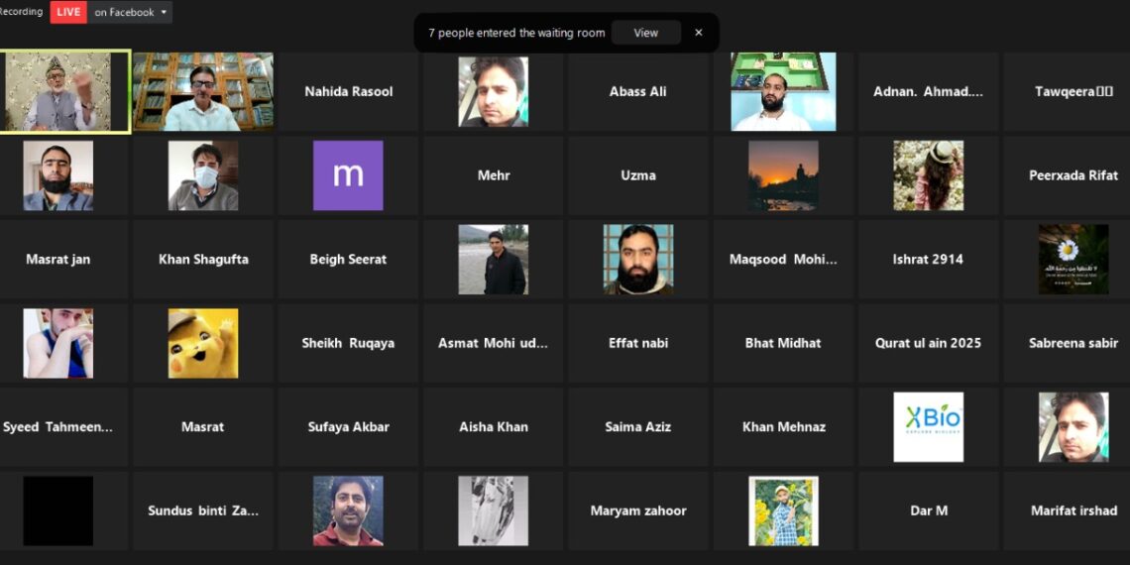This screenshot has width=1130, height=565.
Task: Select the black square avatar tile
Action: [58, 510]
